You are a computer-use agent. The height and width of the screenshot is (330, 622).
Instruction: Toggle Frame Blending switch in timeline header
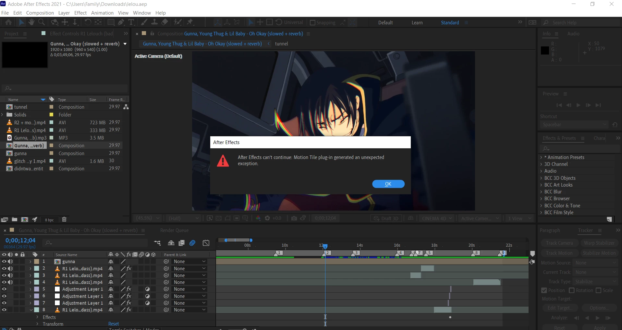182,243
